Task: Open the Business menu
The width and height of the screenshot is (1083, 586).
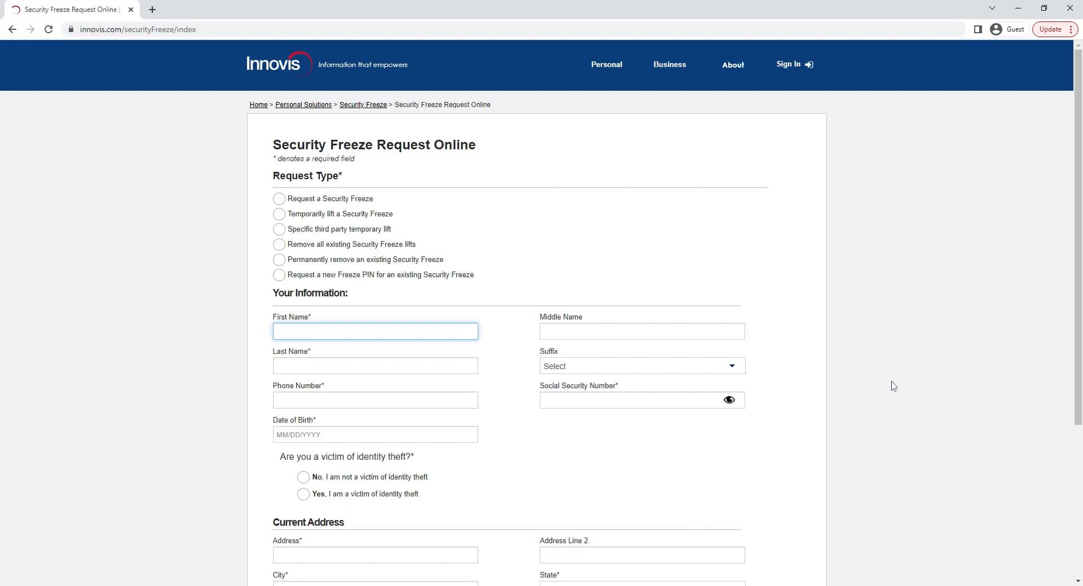Action: 670,65
